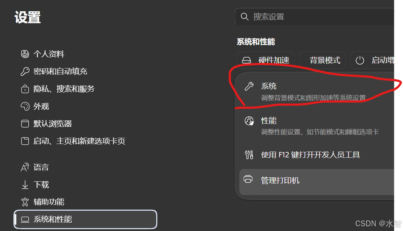This screenshot has width=403, height=231.
Task: Click the developer tools icon beside F12 option
Action: pos(249,155)
